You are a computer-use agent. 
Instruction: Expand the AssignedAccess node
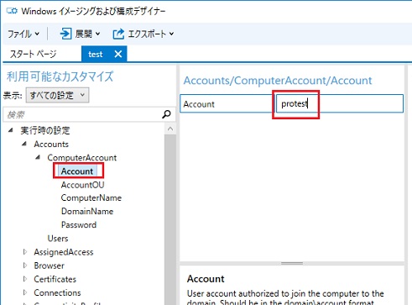pyautogui.click(x=25, y=252)
